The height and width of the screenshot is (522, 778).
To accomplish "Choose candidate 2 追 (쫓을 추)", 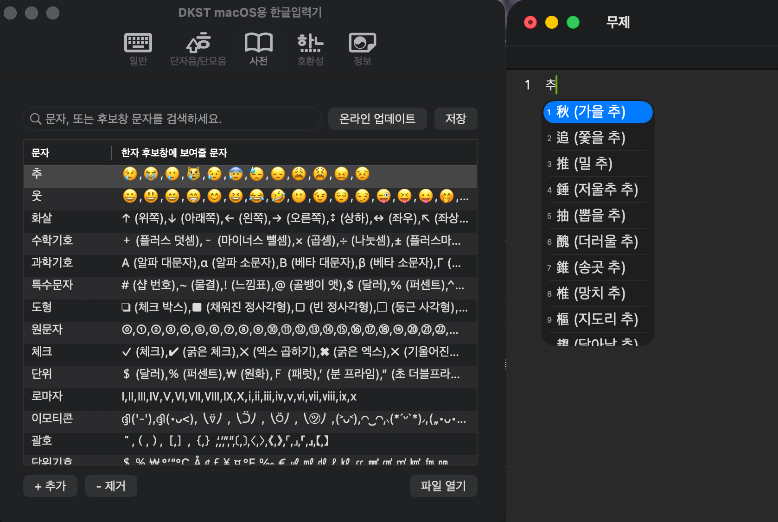I will [598, 138].
